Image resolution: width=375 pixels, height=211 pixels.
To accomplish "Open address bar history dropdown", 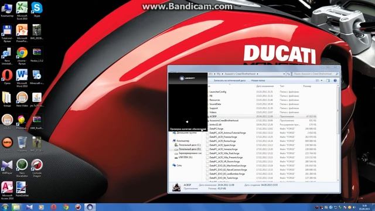I will [x=284, y=74].
